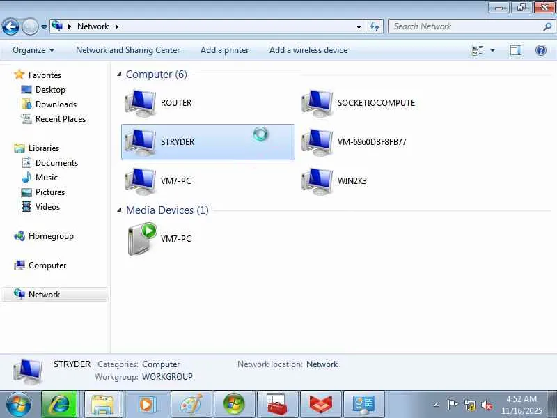This screenshot has height=418, width=557.
Task: Select the VM7-PC computer icon under Computer
Action: click(140, 181)
